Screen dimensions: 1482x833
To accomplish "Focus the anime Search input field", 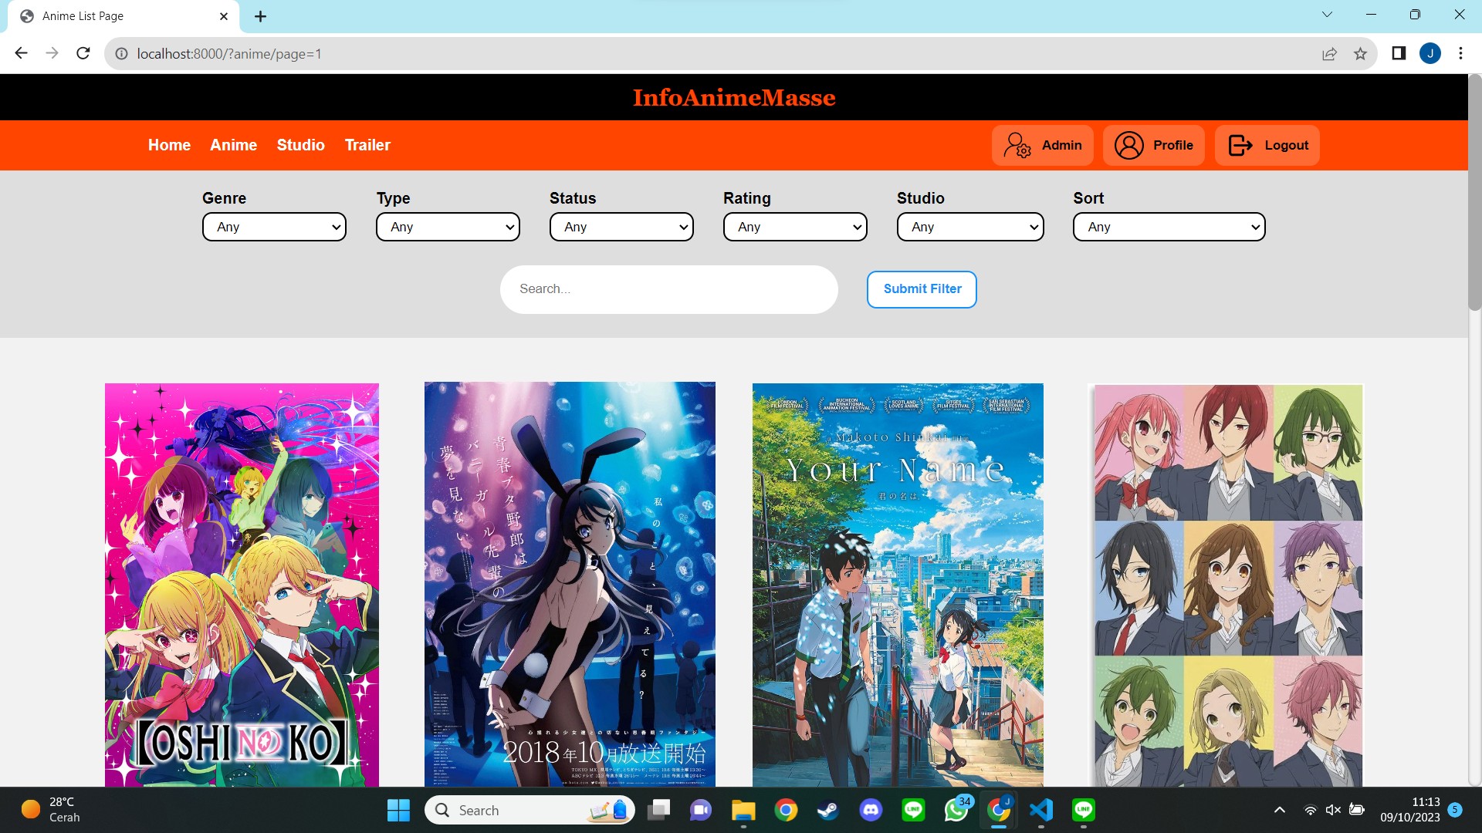I will (668, 289).
